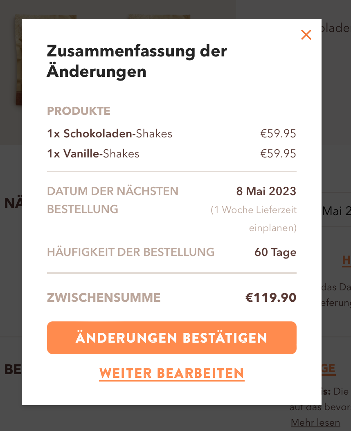
Task: Click the dimmed product thumbnail behind the dialog
Action: 18,60
